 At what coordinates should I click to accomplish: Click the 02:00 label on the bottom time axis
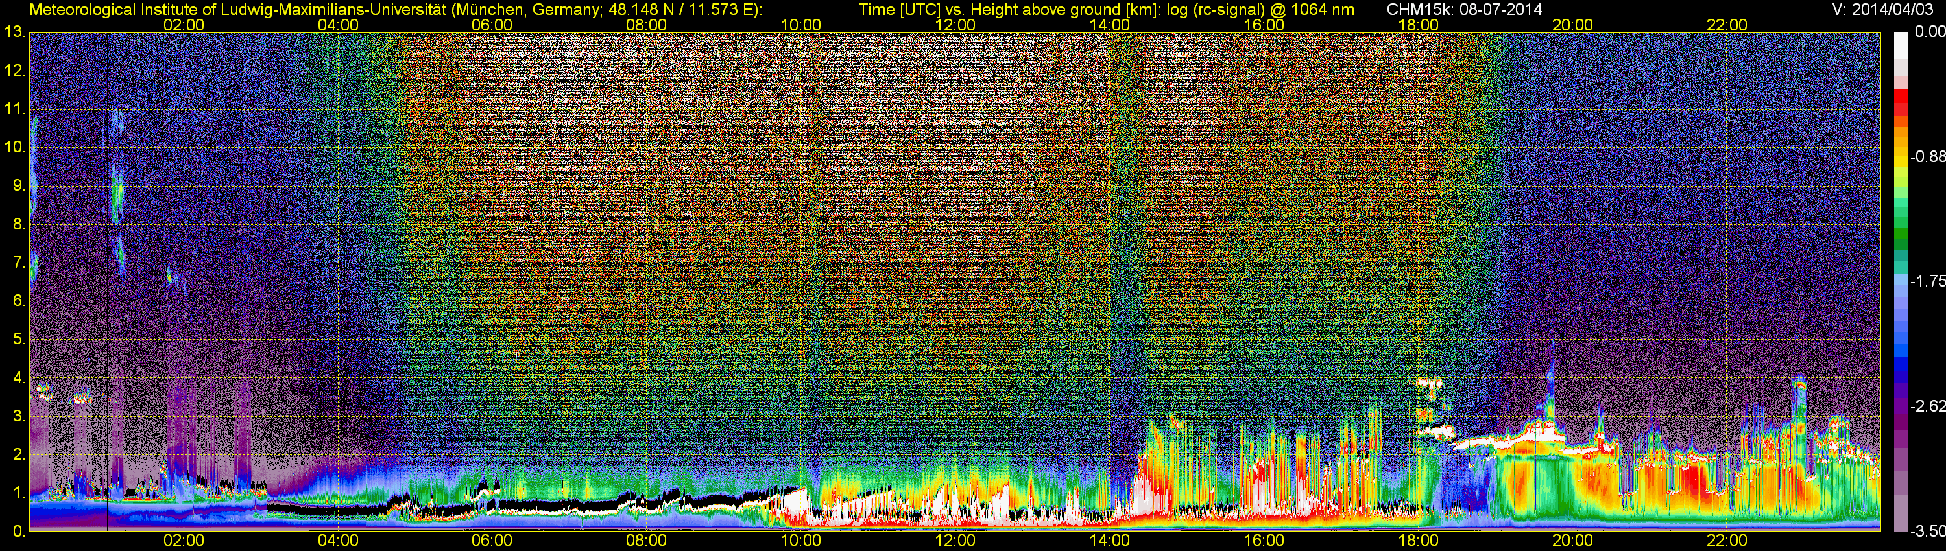[x=184, y=541]
